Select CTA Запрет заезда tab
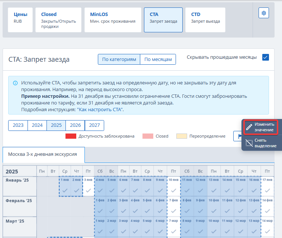 (163, 20)
